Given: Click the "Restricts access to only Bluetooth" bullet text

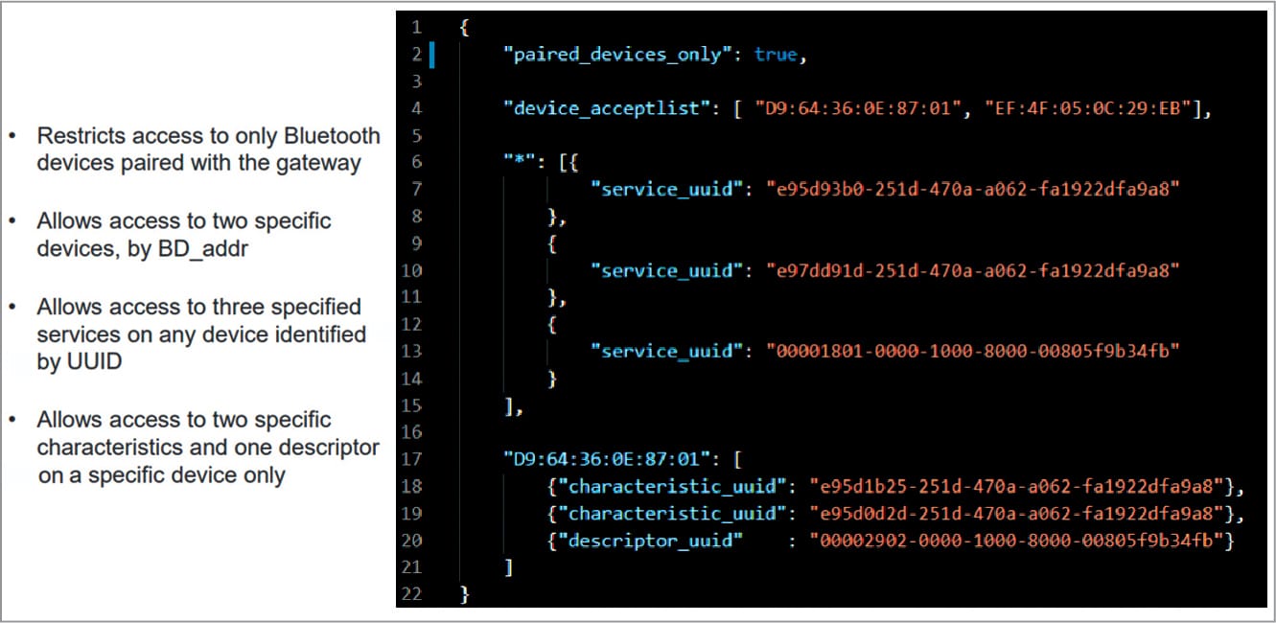Looking at the screenshot, I should tap(208, 136).
